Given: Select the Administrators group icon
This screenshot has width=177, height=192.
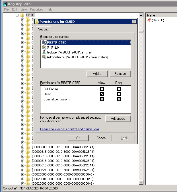Looking at the screenshot, I should (44, 57).
